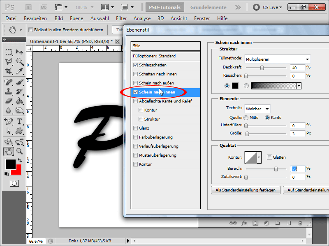Select the Eraser tool

tap(8, 101)
